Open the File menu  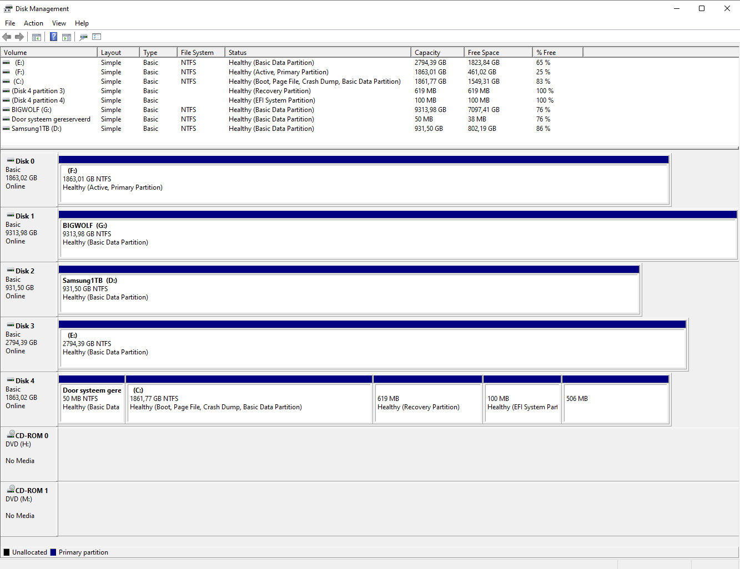[10, 23]
